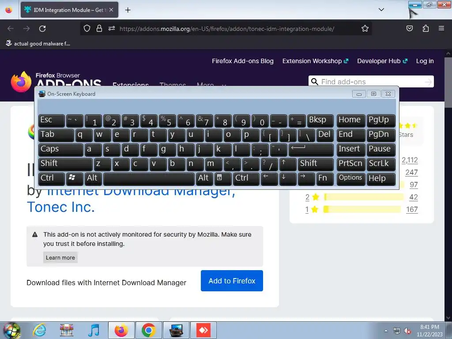Click the 247 four-star review count
Screen dimensions: 452x339
(x=411, y=172)
